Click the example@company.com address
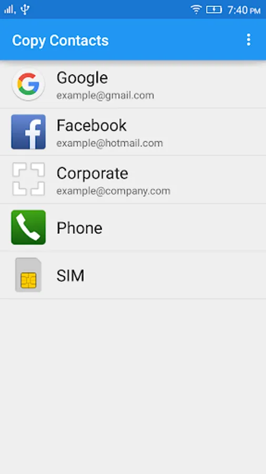The width and height of the screenshot is (266, 474). [x=114, y=191]
